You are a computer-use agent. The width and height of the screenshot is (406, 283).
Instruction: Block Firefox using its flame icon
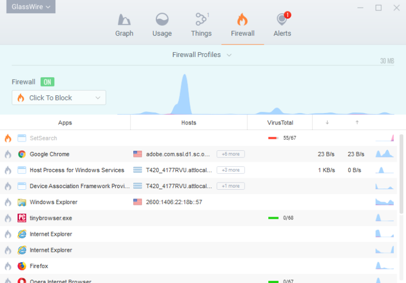[x=8, y=266]
